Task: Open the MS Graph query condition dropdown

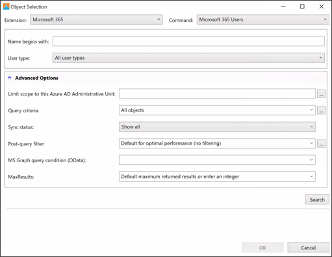Action: coord(217,160)
